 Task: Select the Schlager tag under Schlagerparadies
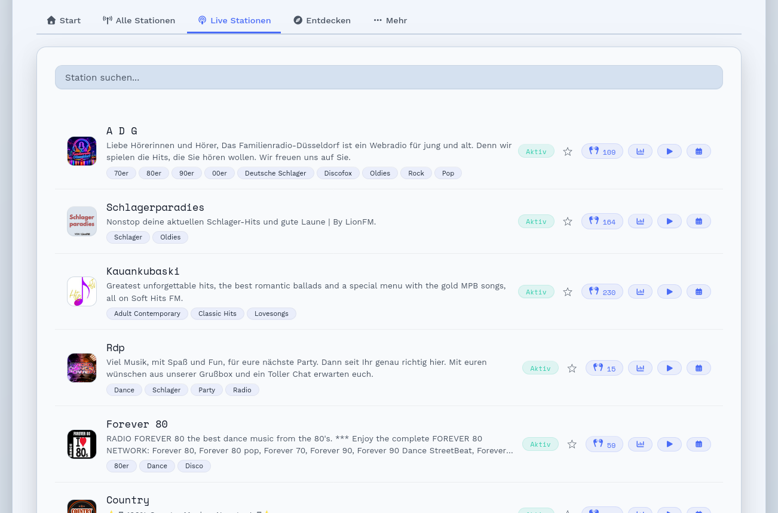coord(128,237)
